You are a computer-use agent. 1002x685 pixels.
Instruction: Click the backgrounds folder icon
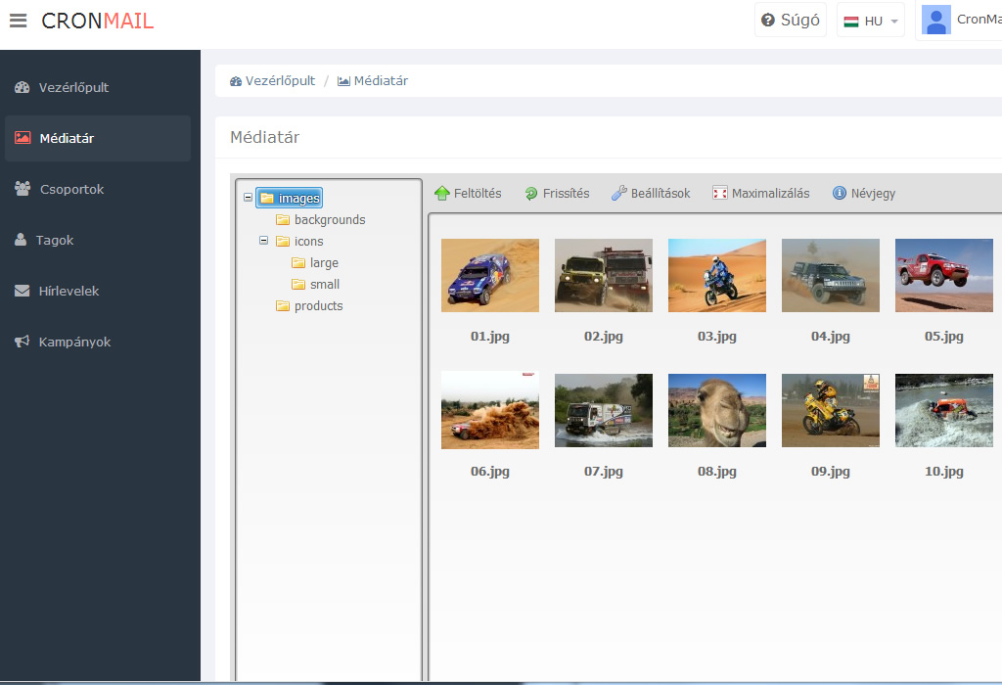pyautogui.click(x=283, y=220)
